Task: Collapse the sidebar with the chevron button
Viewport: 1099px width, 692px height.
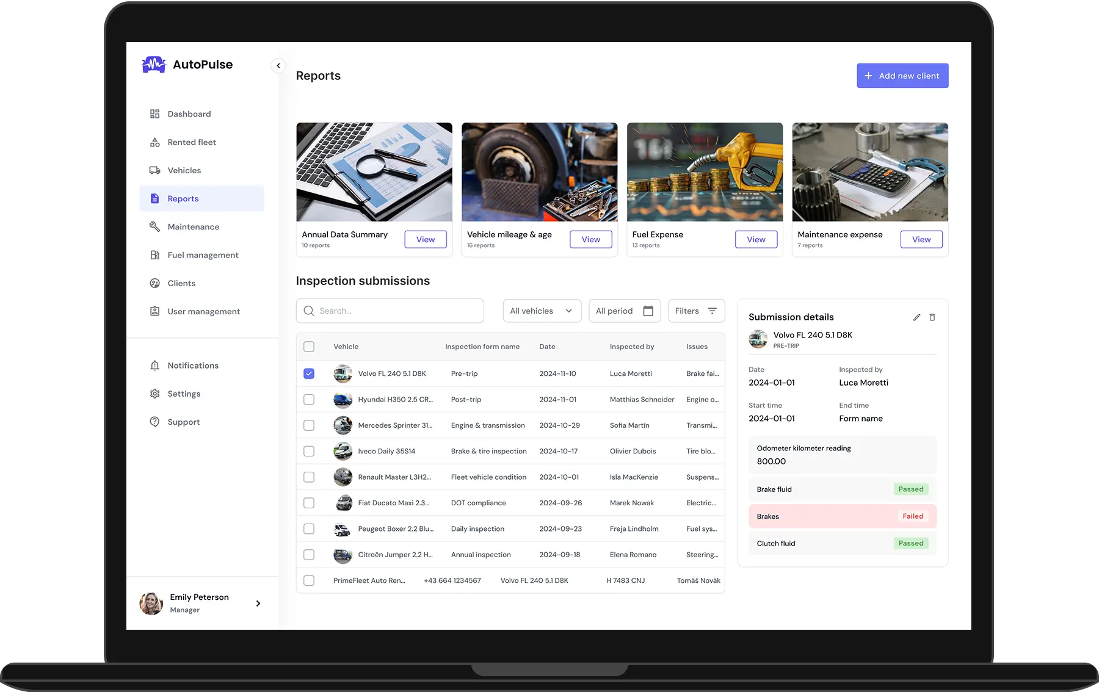Action: [x=278, y=65]
